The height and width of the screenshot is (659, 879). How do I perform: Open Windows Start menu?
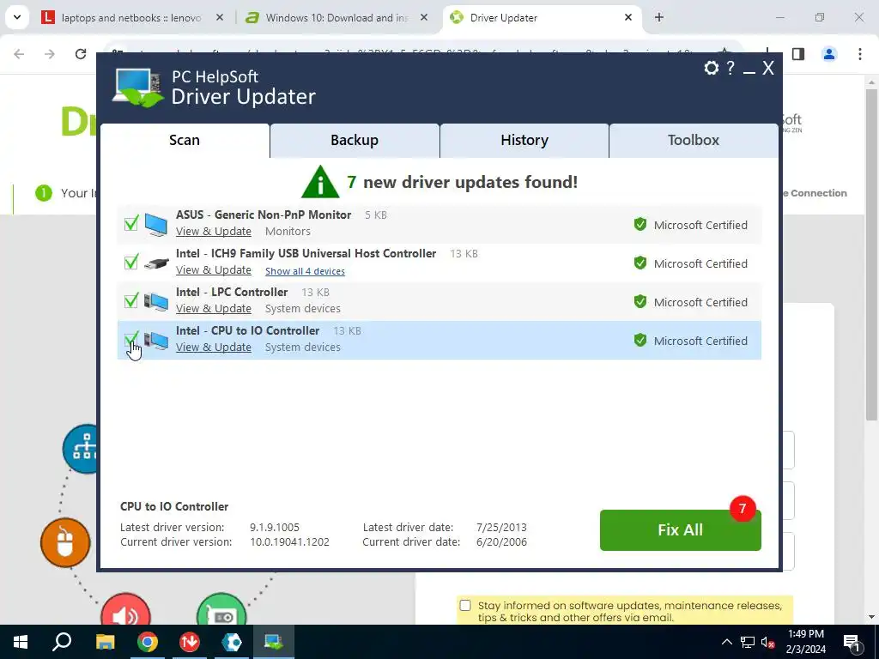[21, 642]
